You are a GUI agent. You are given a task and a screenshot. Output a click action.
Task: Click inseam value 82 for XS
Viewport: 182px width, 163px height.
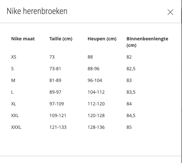129,57
